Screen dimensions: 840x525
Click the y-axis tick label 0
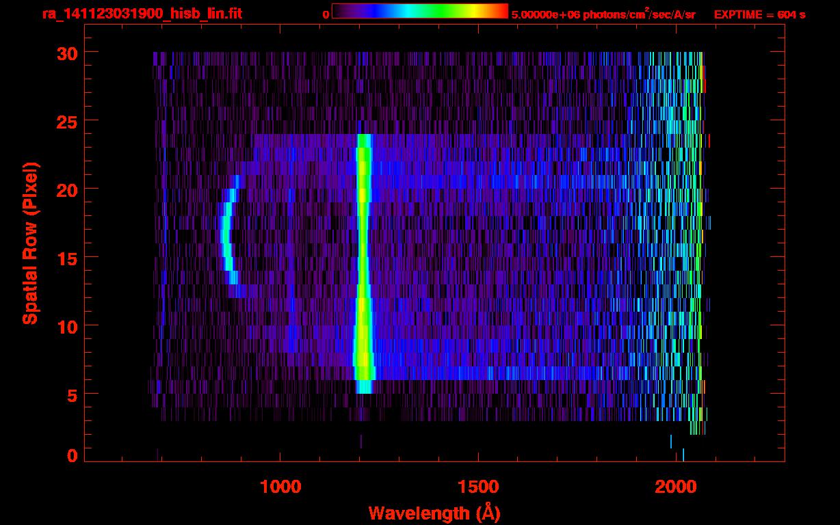tap(70, 455)
